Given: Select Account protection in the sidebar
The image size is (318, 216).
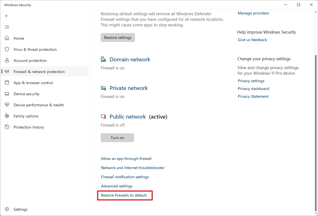Looking at the screenshot, I should click(30, 61).
